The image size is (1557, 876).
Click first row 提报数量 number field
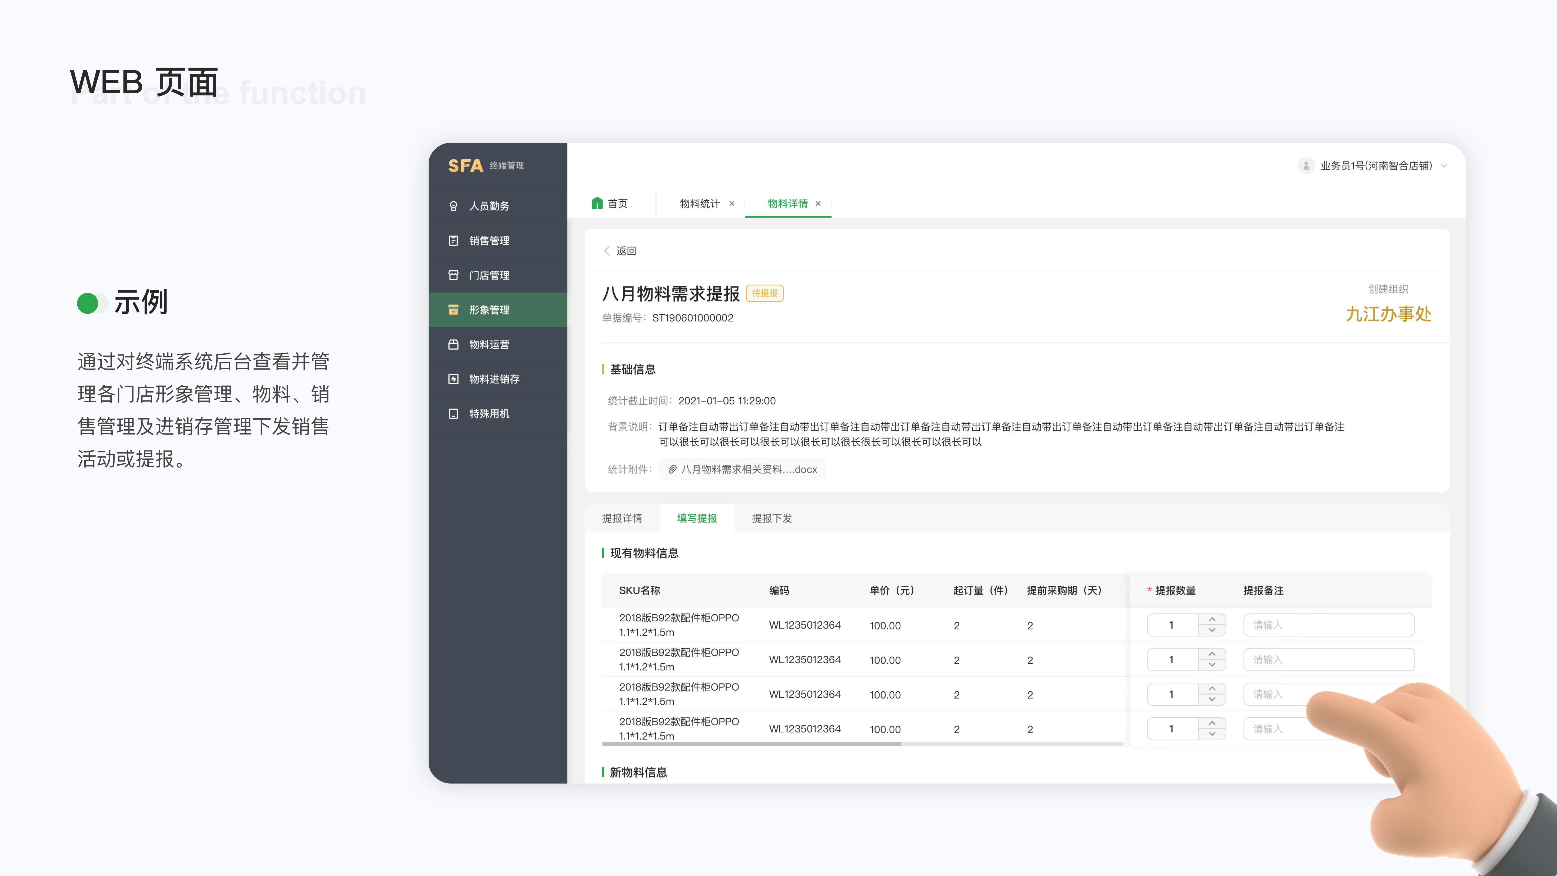[x=1173, y=625]
